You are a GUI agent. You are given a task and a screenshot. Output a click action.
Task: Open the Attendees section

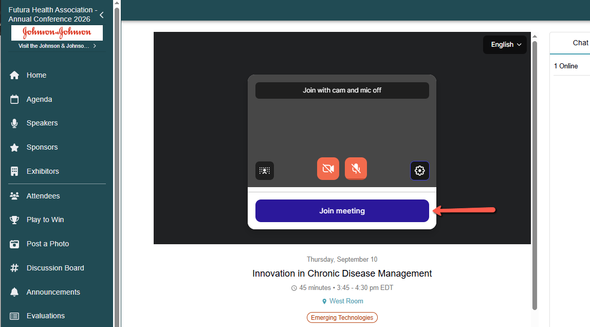(x=43, y=195)
